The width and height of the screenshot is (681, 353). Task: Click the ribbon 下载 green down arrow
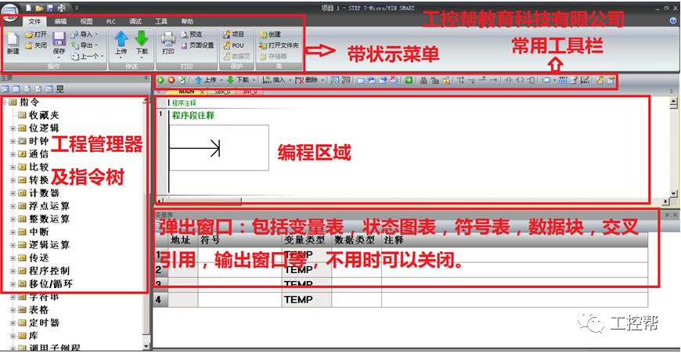[142, 38]
